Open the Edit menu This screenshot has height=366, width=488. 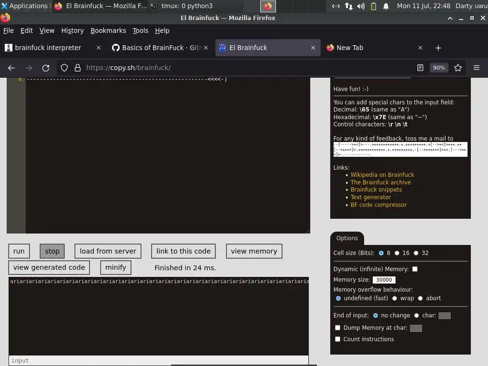(27, 30)
